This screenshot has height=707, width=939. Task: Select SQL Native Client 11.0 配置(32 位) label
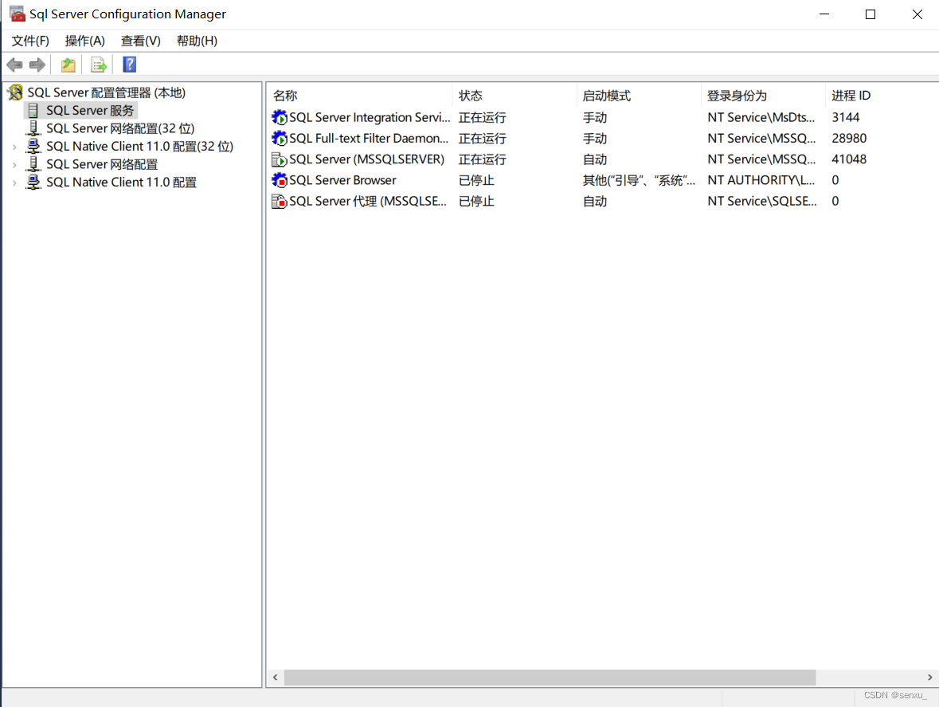coord(139,146)
